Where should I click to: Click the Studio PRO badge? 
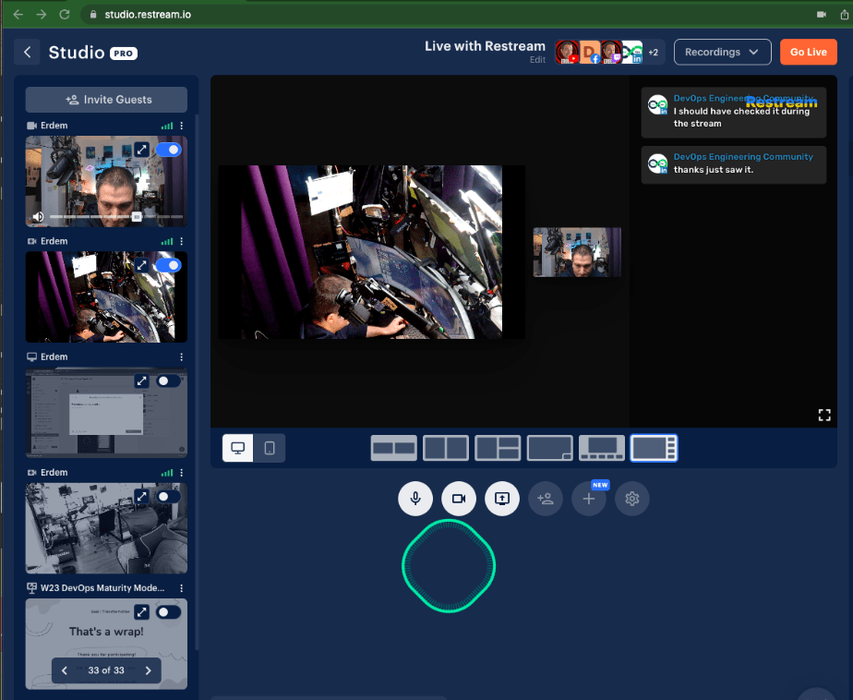point(124,54)
